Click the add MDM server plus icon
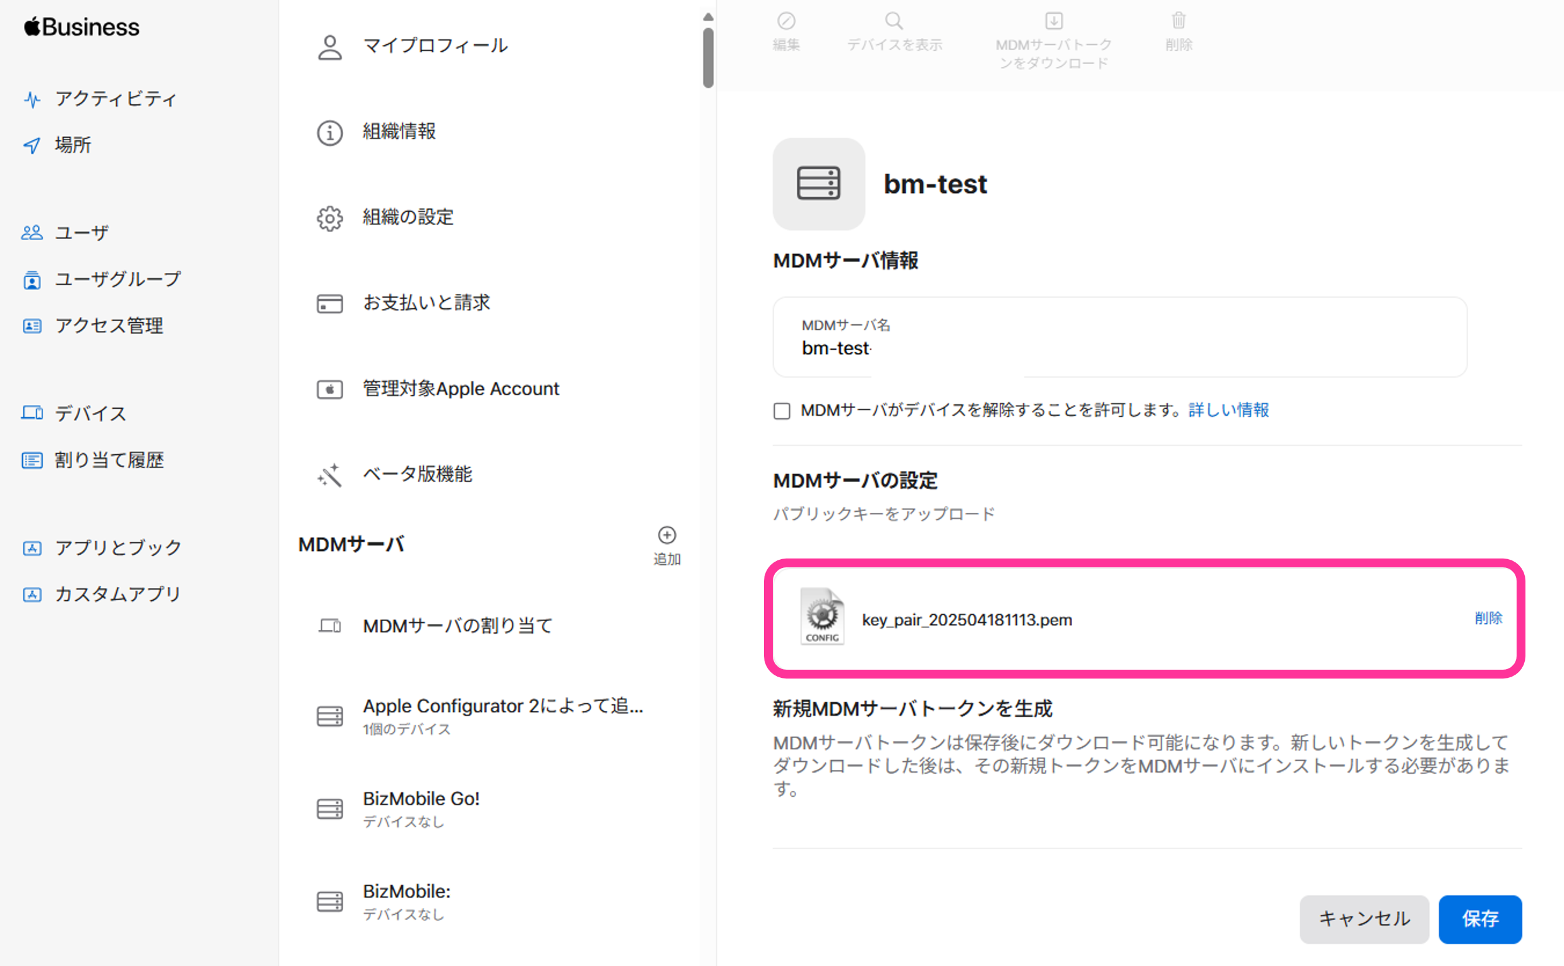 pyautogui.click(x=667, y=534)
